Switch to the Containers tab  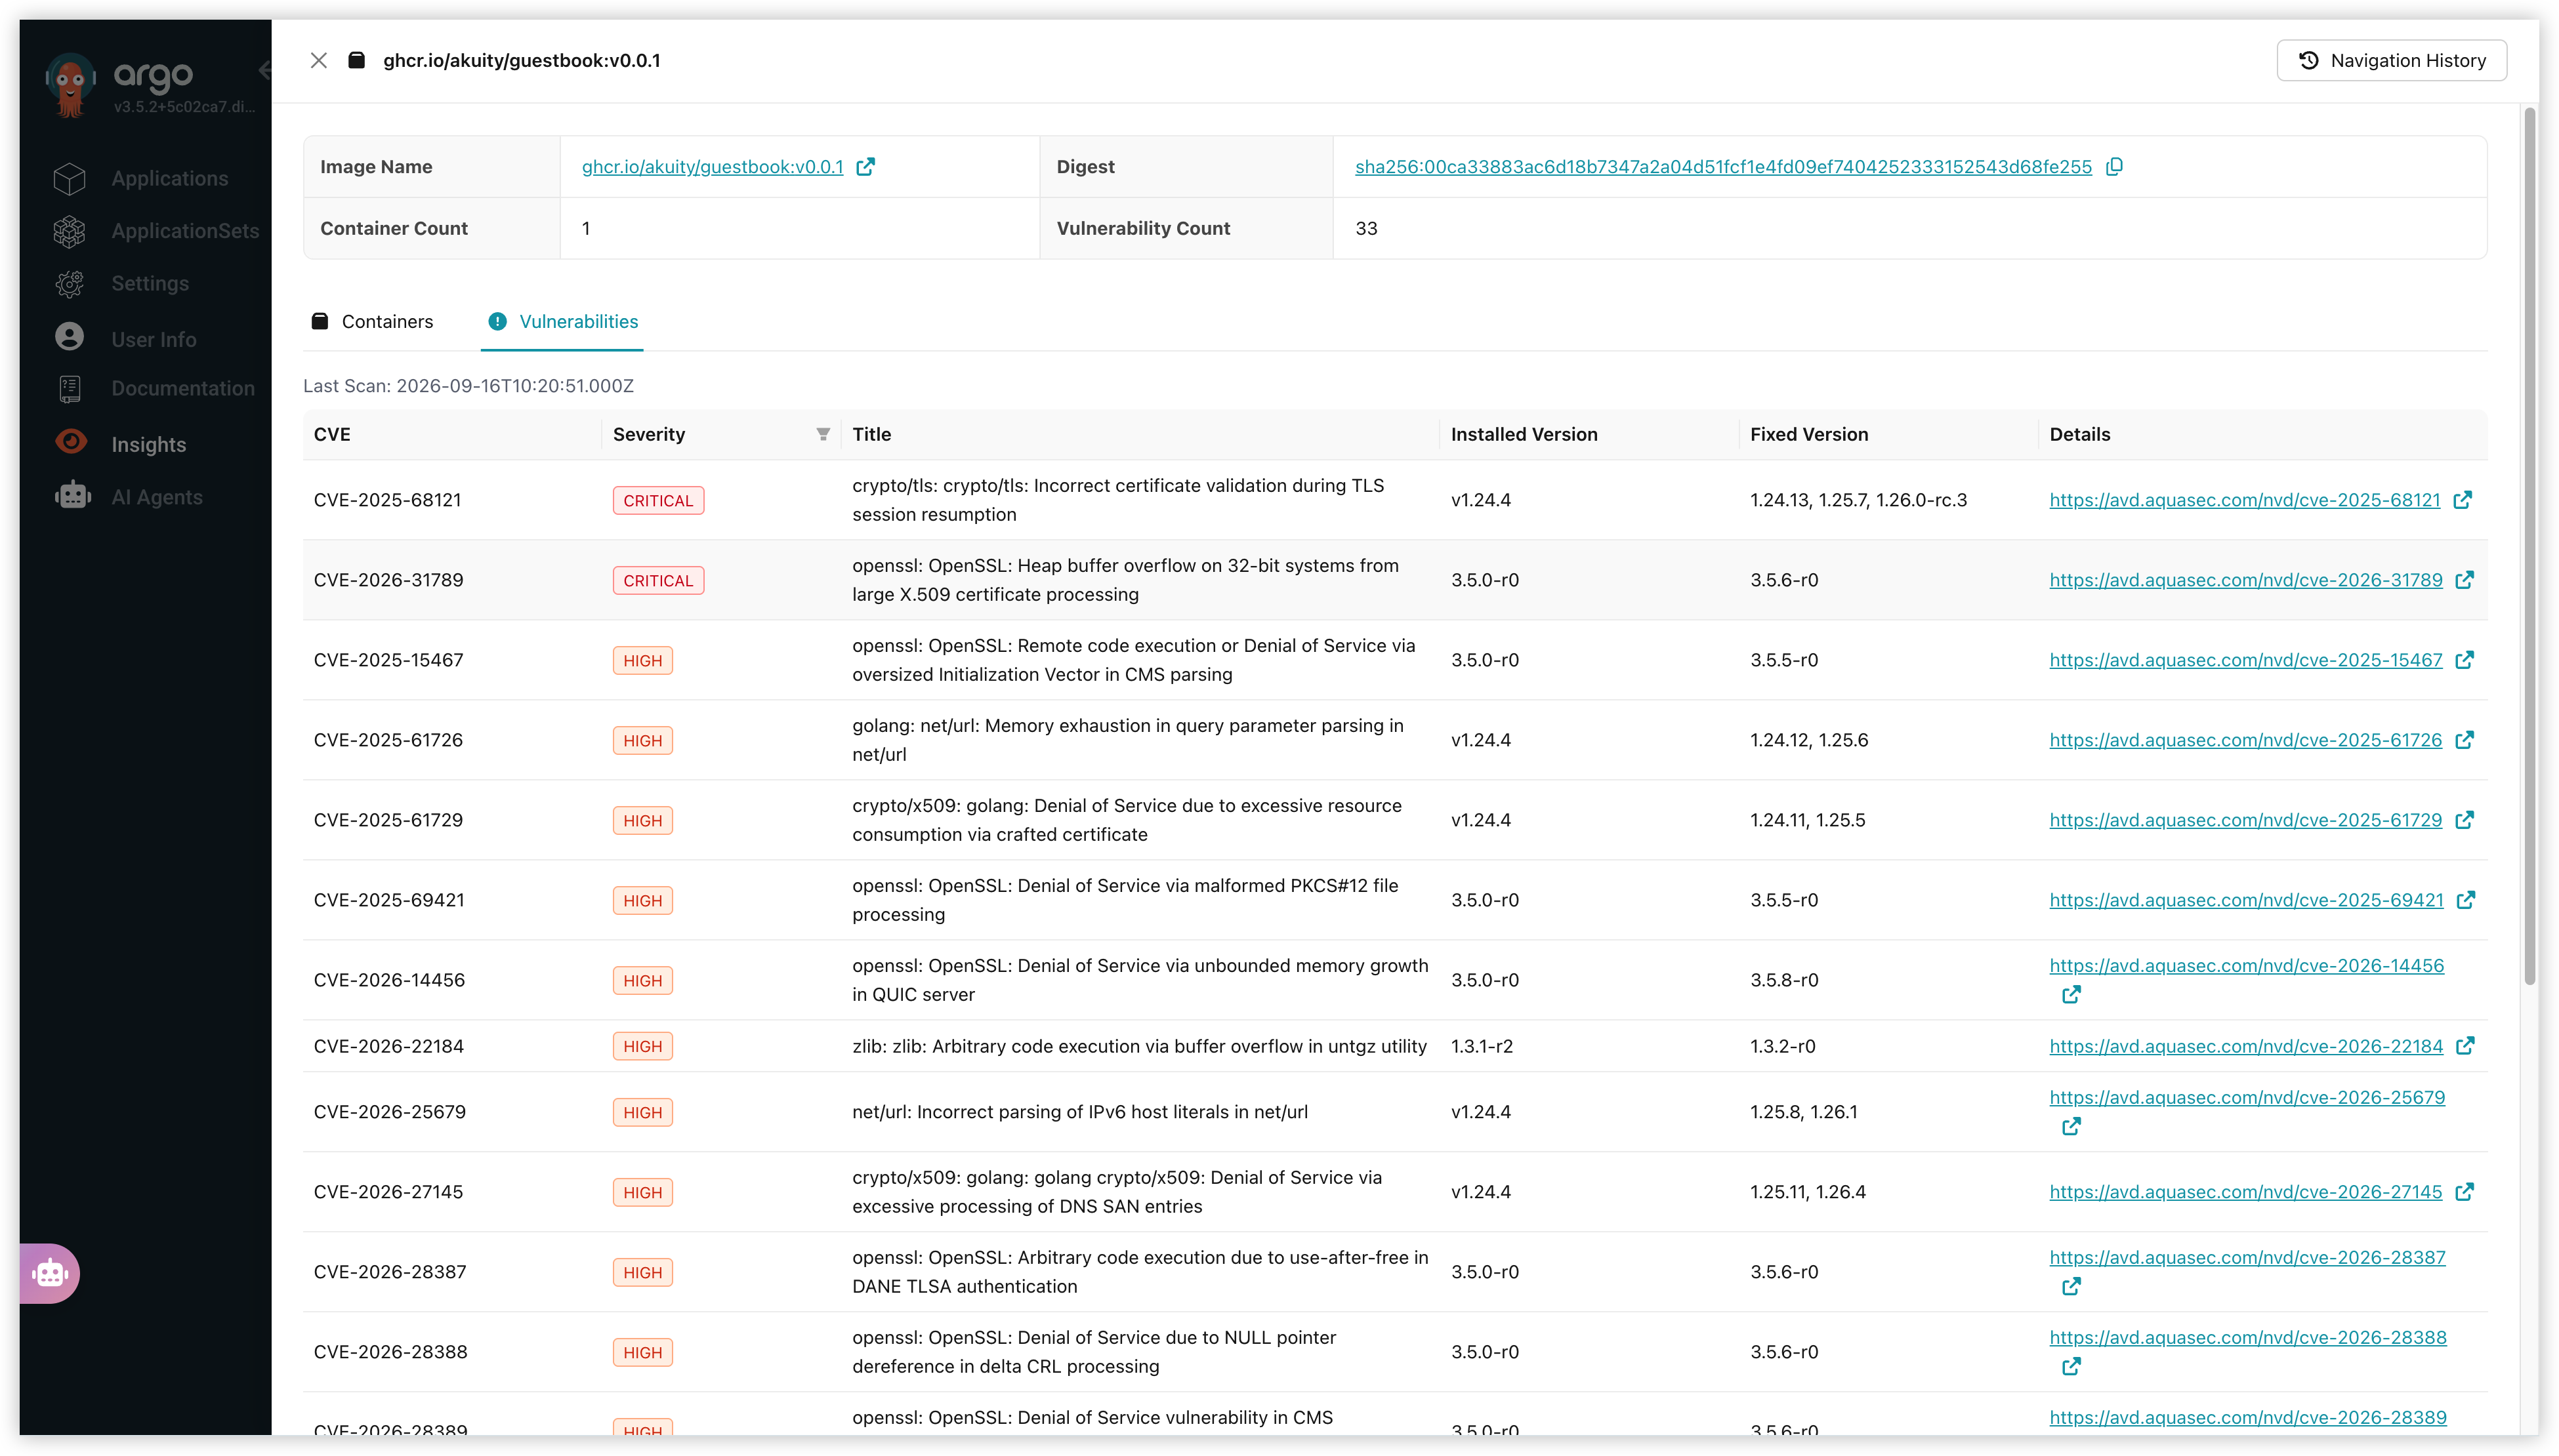point(372,322)
